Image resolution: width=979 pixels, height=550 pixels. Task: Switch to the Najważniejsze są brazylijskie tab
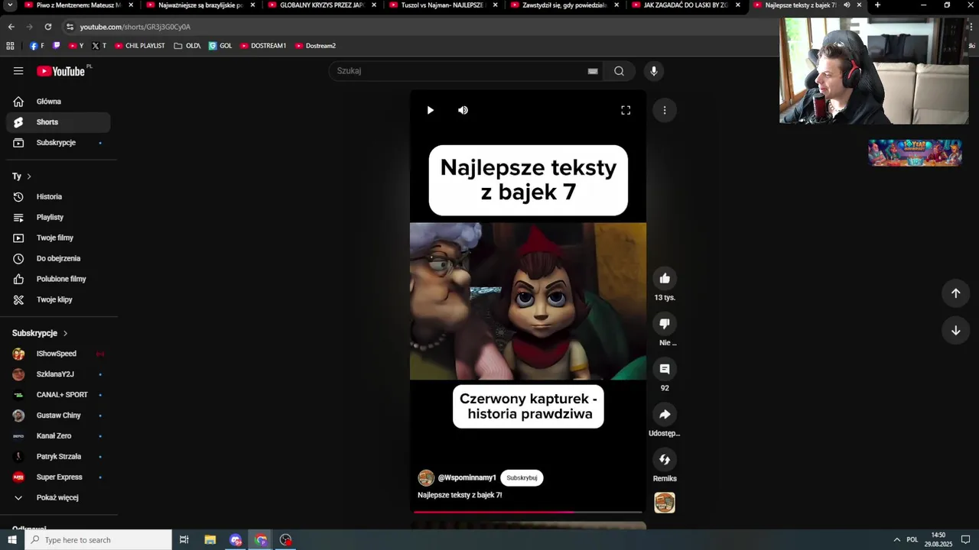[x=200, y=5]
